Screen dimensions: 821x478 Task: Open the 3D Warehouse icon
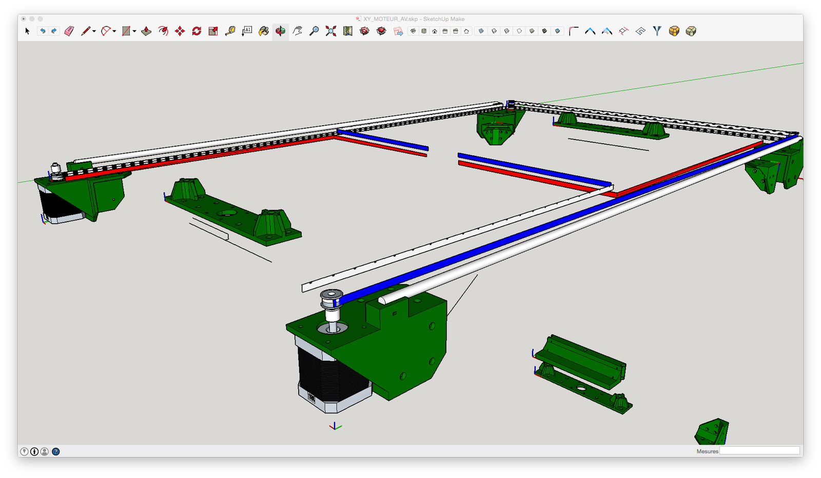coord(365,31)
